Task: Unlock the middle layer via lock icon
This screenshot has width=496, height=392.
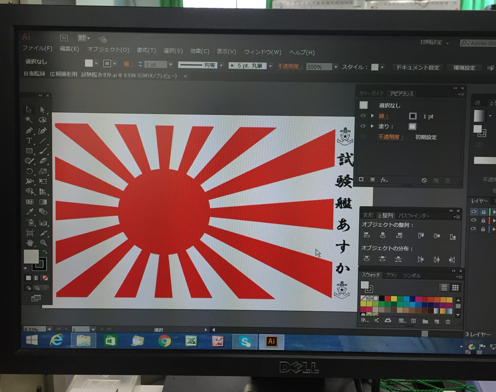Action: pos(483,220)
